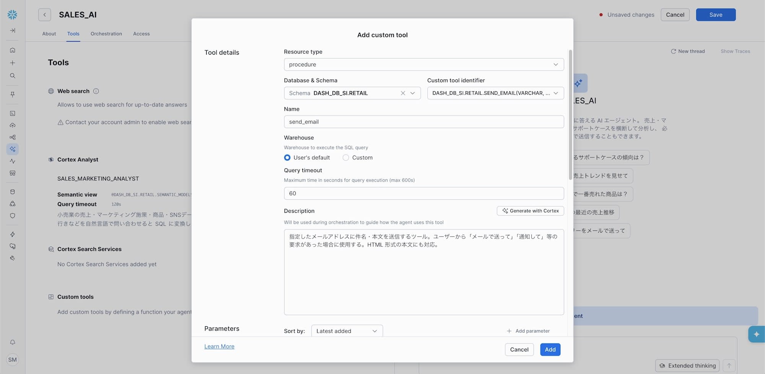This screenshot has height=374, width=765.
Task: Open the Monitoring activity icon in sidebar
Action: pos(13,161)
